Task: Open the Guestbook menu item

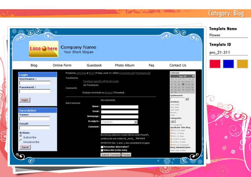Action: 94,65
